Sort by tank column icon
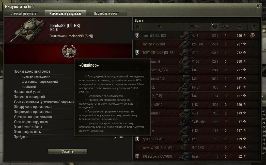The height and width of the screenshot is (165, 266). tap(193, 27)
